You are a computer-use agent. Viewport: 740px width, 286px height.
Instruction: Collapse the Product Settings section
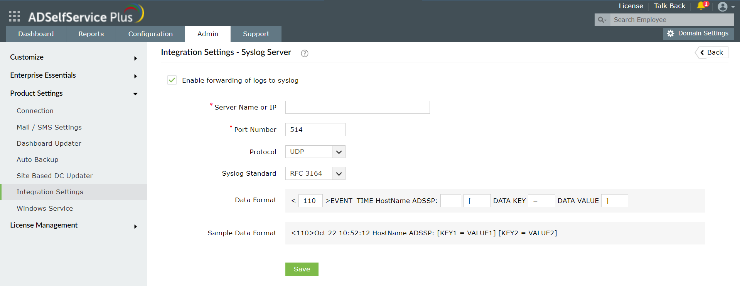tap(73, 93)
